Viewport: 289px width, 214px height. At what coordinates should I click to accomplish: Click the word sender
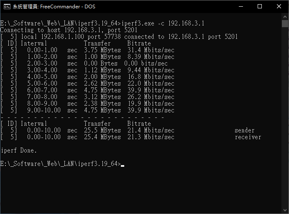point(245,130)
